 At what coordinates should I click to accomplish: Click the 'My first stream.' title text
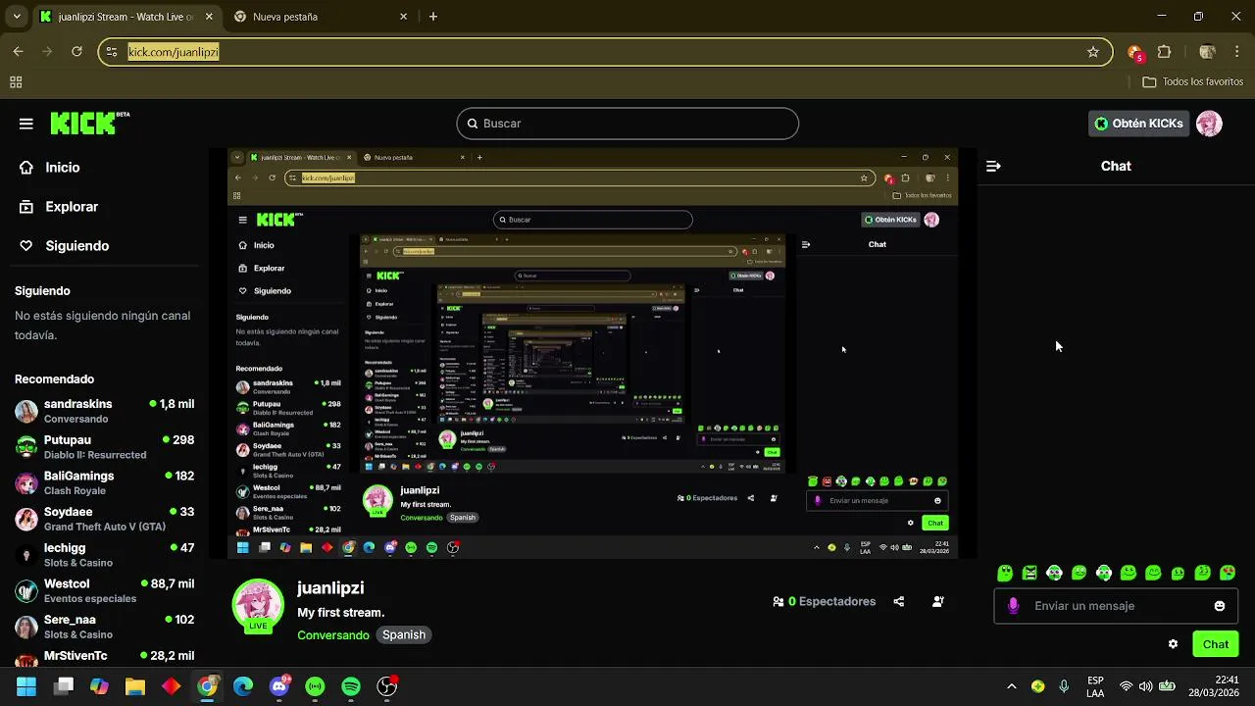click(340, 613)
